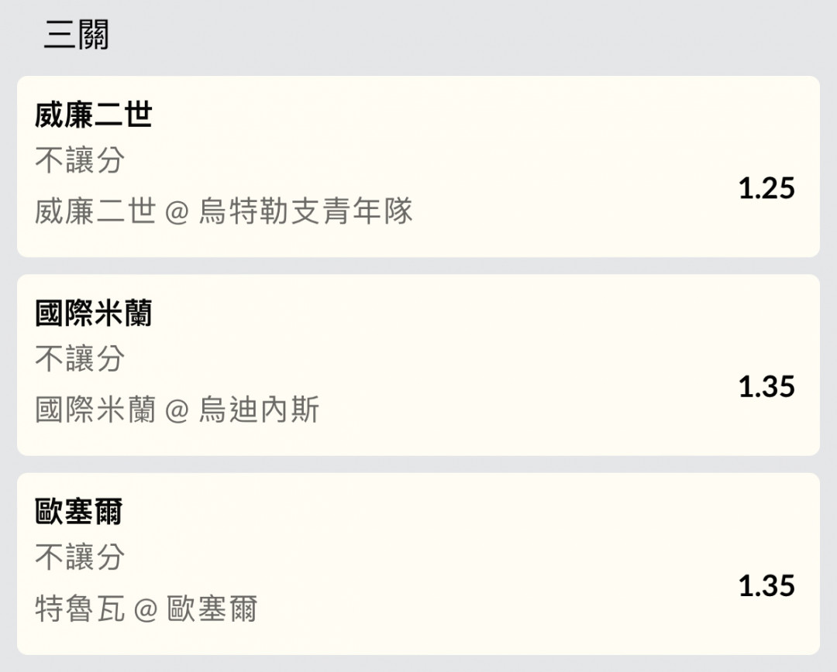Click the 歐塞爾 bold team title

click(78, 512)
